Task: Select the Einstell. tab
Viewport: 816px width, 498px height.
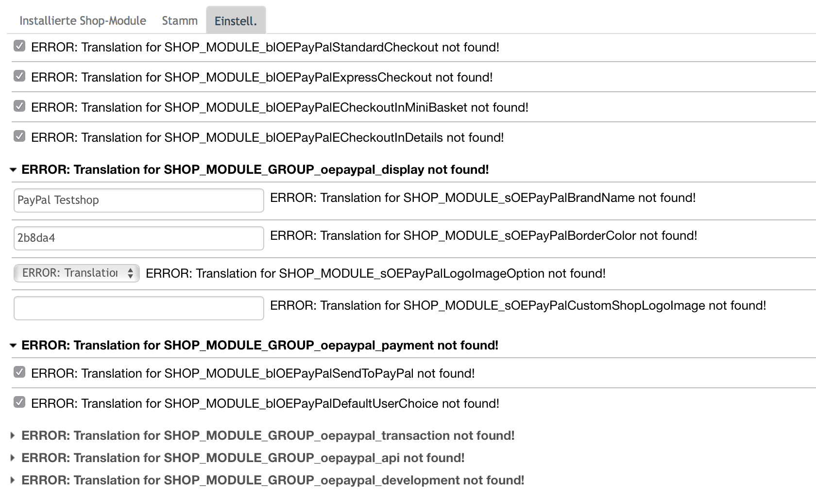Action: tap(236, 21)
